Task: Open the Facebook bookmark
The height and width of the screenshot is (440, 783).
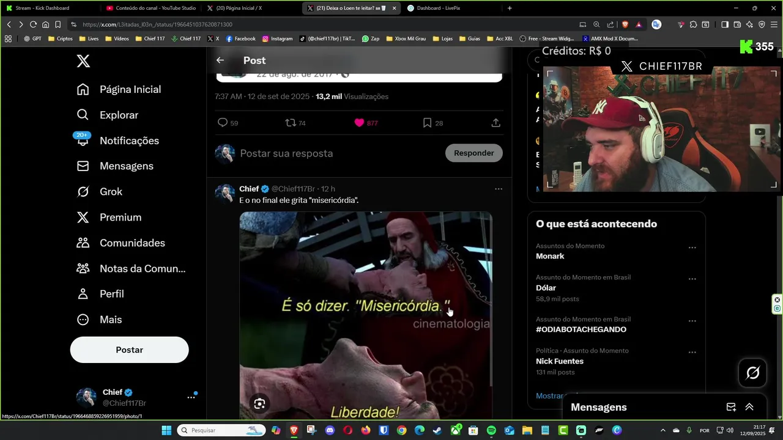Action: (240, 38)
